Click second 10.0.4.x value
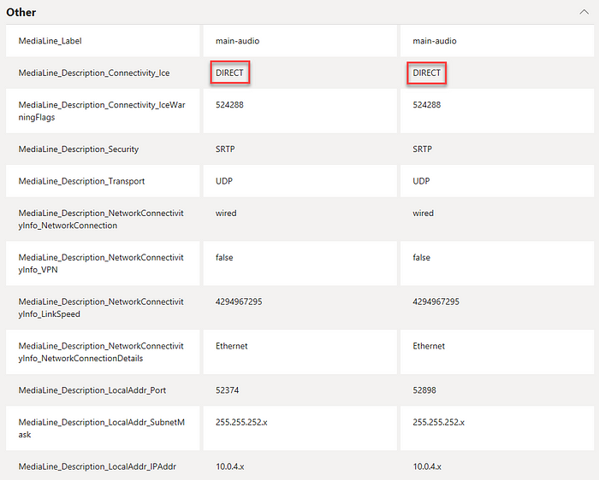The height and width of the screenshot is (480, 599). click(x=427, y=466)
